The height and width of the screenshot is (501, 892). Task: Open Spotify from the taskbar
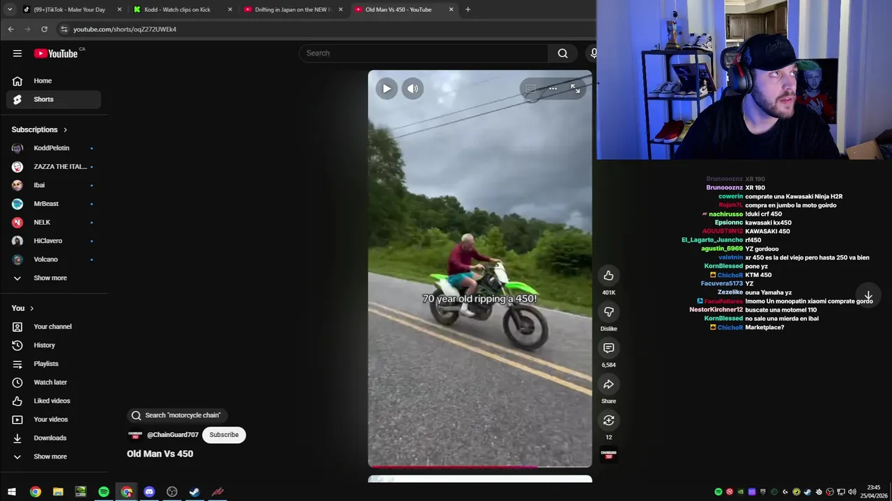[x=104, y=492]
